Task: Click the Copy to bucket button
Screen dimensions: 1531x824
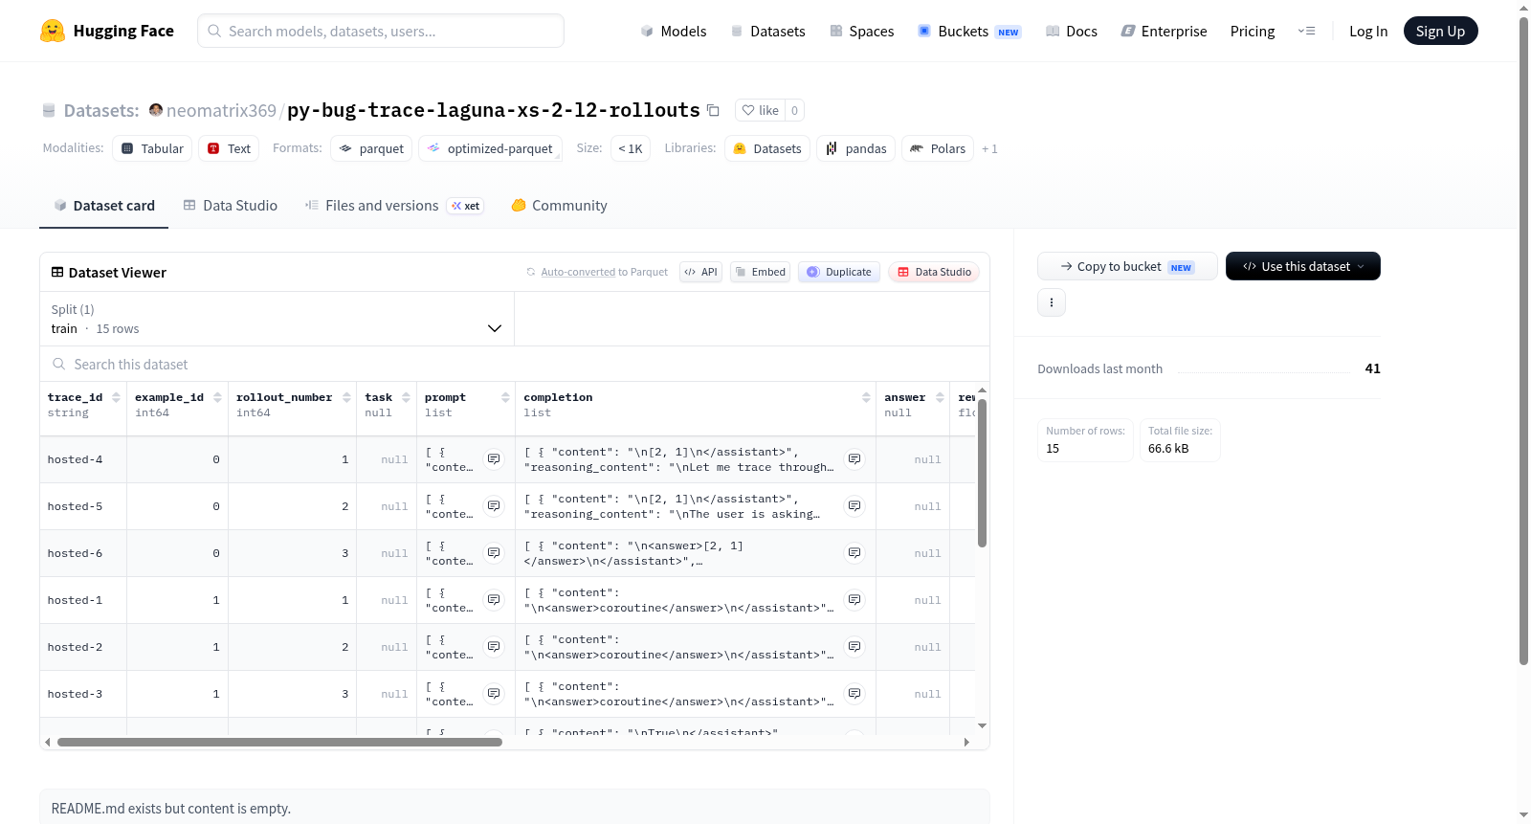Action: pos(1127,266)
